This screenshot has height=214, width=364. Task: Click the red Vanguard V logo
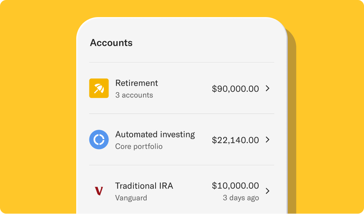point(99,191)
